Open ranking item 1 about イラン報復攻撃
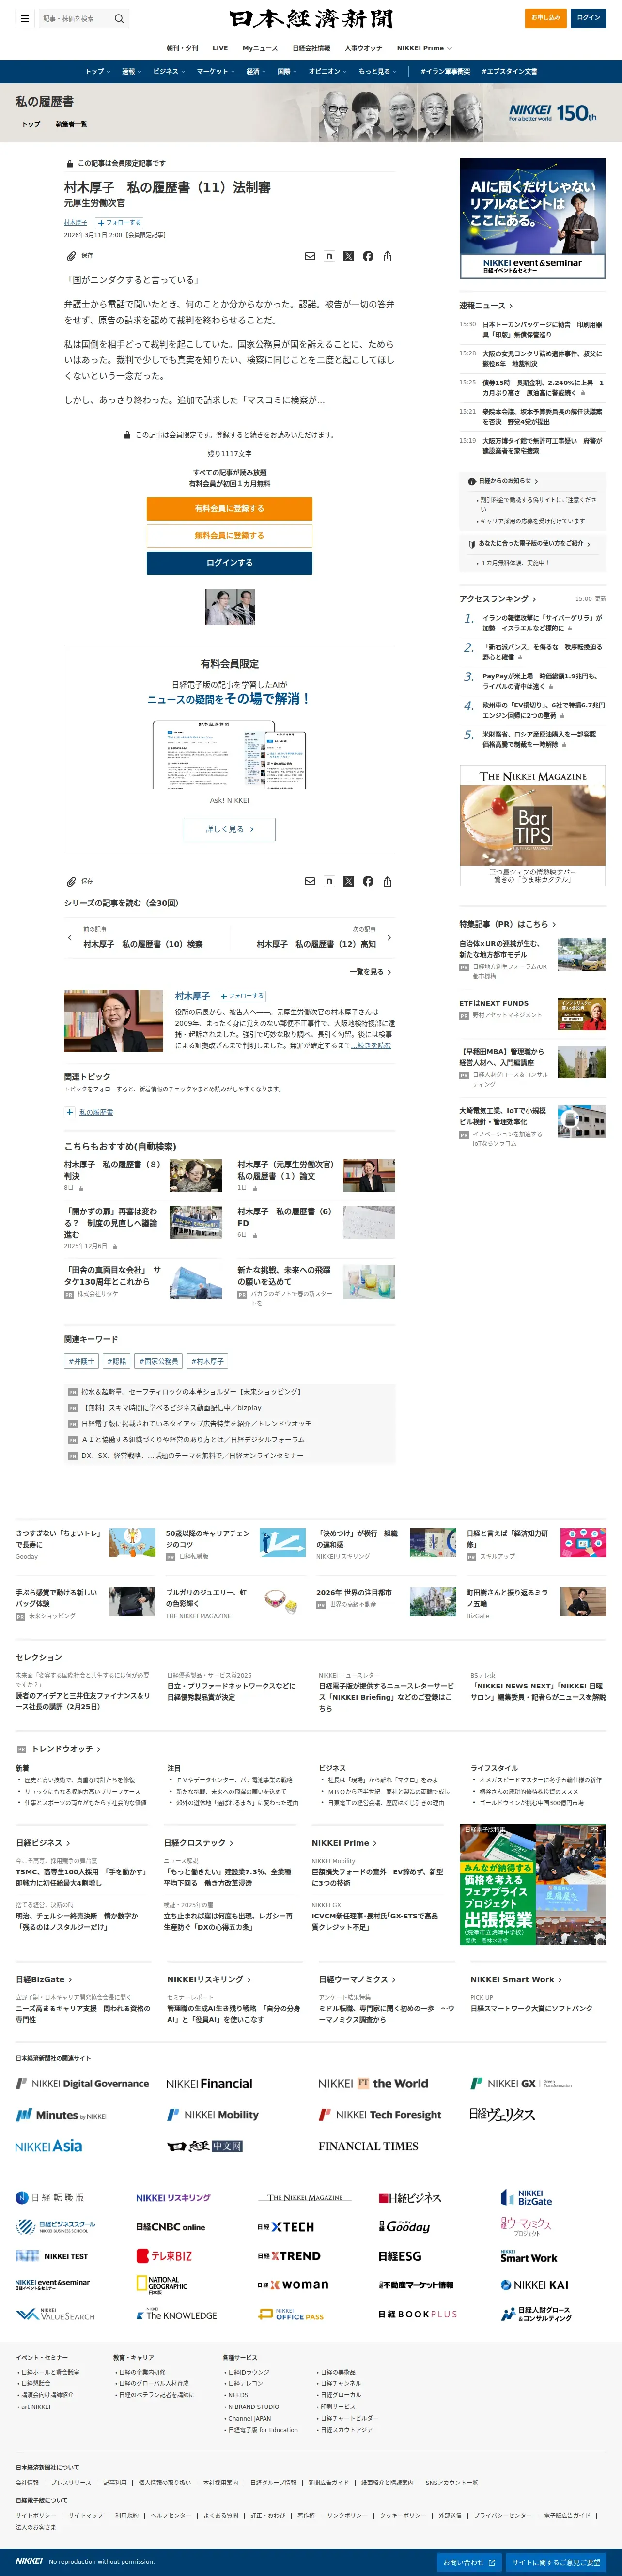The width and height of the screenshot is (622, 2576). (542, 623)
